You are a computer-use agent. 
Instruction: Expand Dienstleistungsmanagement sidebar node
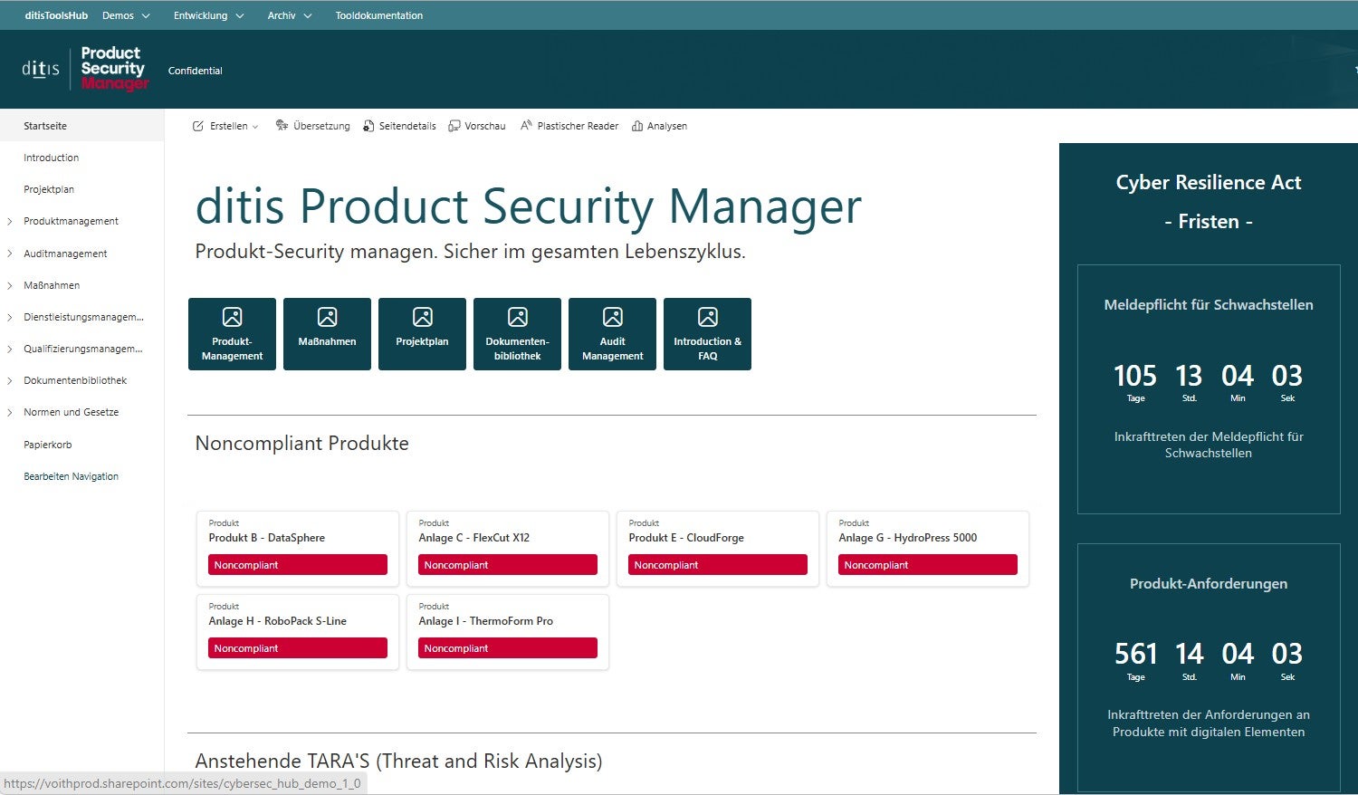point(9,317)
